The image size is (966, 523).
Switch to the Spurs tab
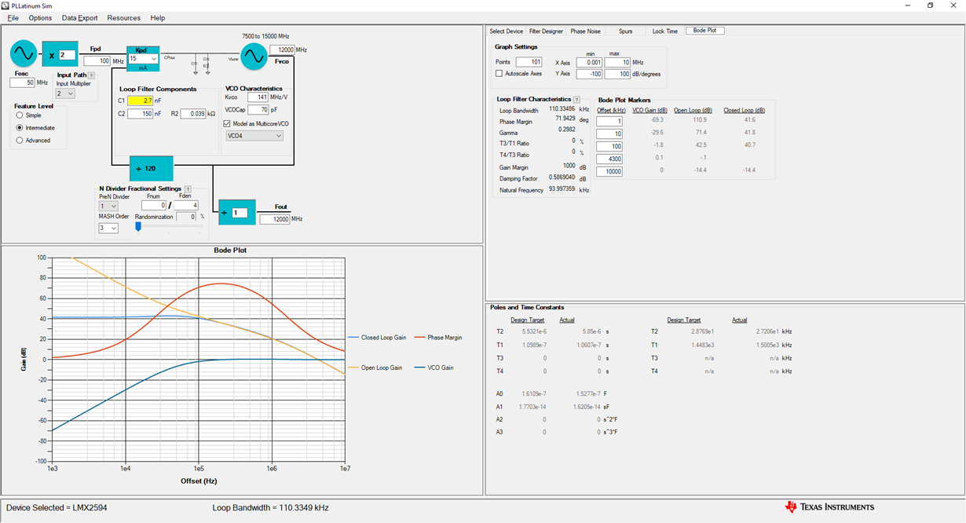pyautogui.click(x=625, y=31)
